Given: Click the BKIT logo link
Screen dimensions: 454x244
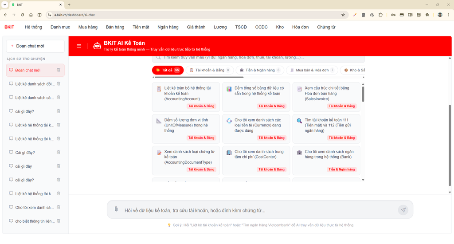Looking at the screenshot, I should coord(9,27).
